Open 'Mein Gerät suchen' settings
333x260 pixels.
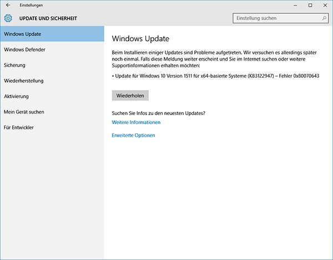click(24, 112)
